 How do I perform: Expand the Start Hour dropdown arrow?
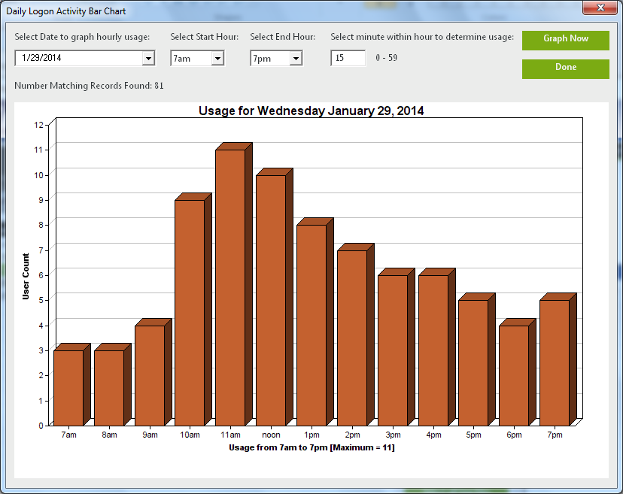[x=217, y=59]
